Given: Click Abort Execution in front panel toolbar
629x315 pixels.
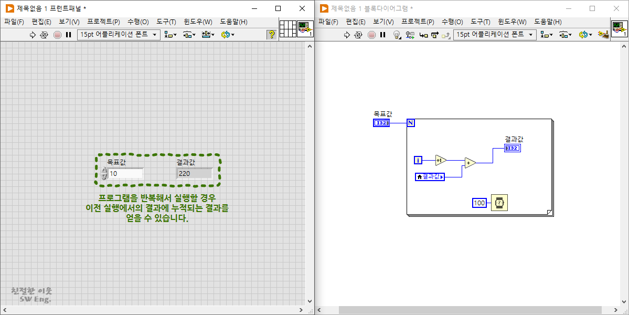Looking at the screenshot, I should 57,35.
